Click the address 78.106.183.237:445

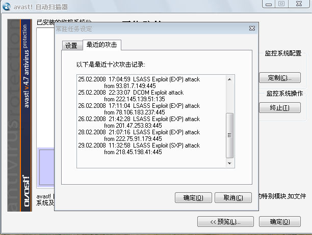[141, 112]
